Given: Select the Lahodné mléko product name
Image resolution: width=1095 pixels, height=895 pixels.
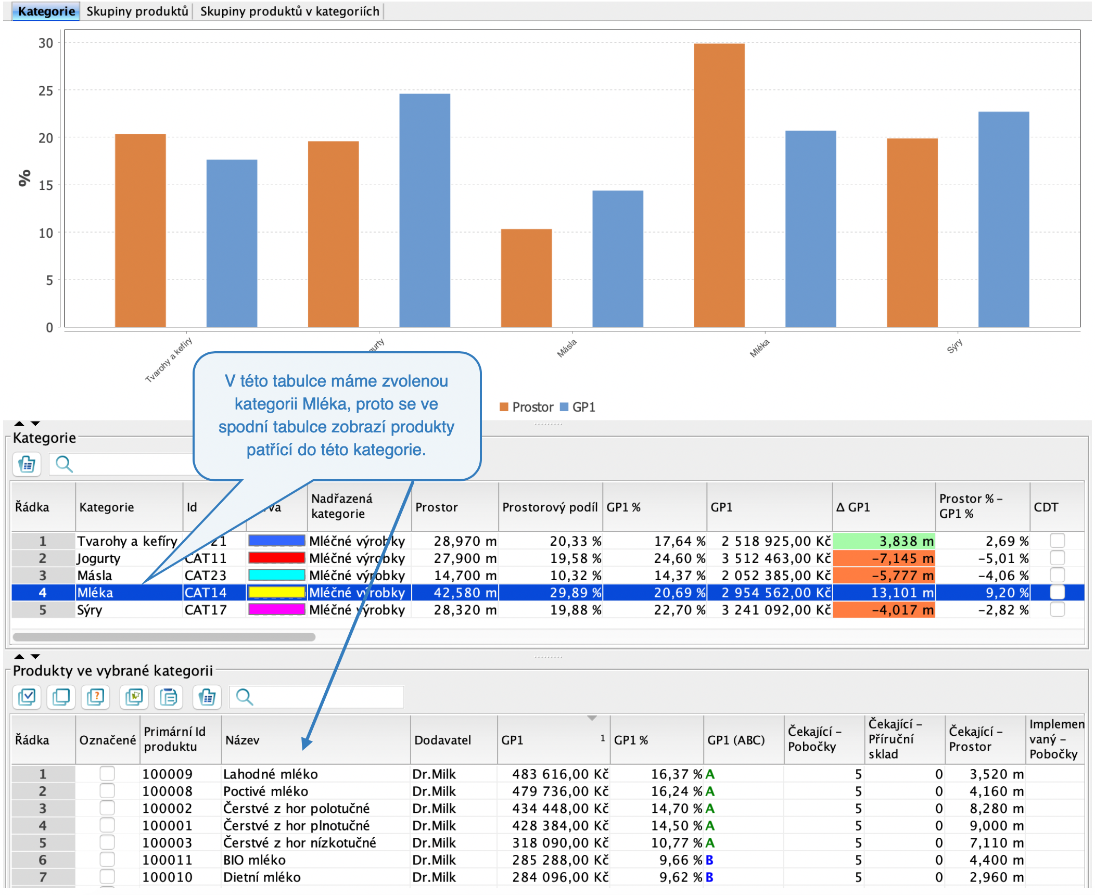Looking at the screenshot, I should (x=271, y=774).
